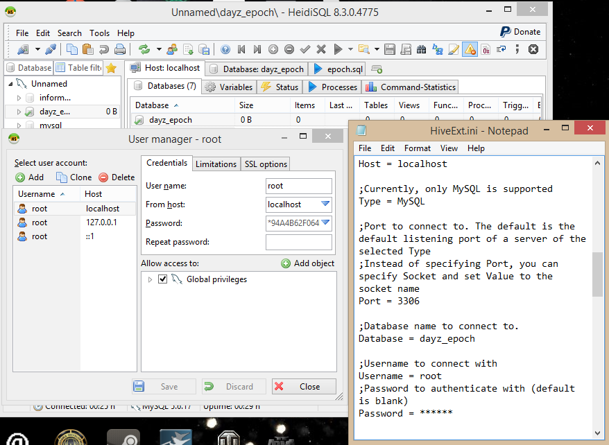Click the Post changes checkmark icon

(x=305, y=49)
